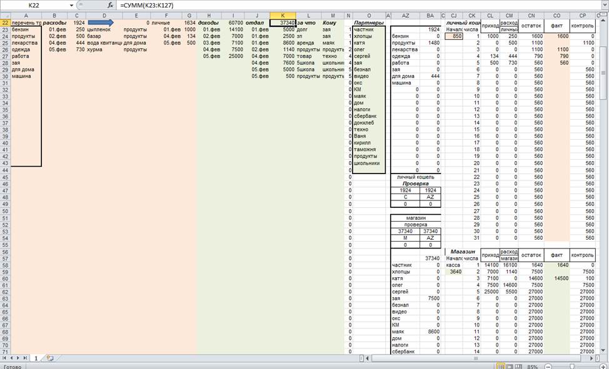Click the 'бензин' cell in column A
This screenshot has height=369, width=609.
(26, 29)
